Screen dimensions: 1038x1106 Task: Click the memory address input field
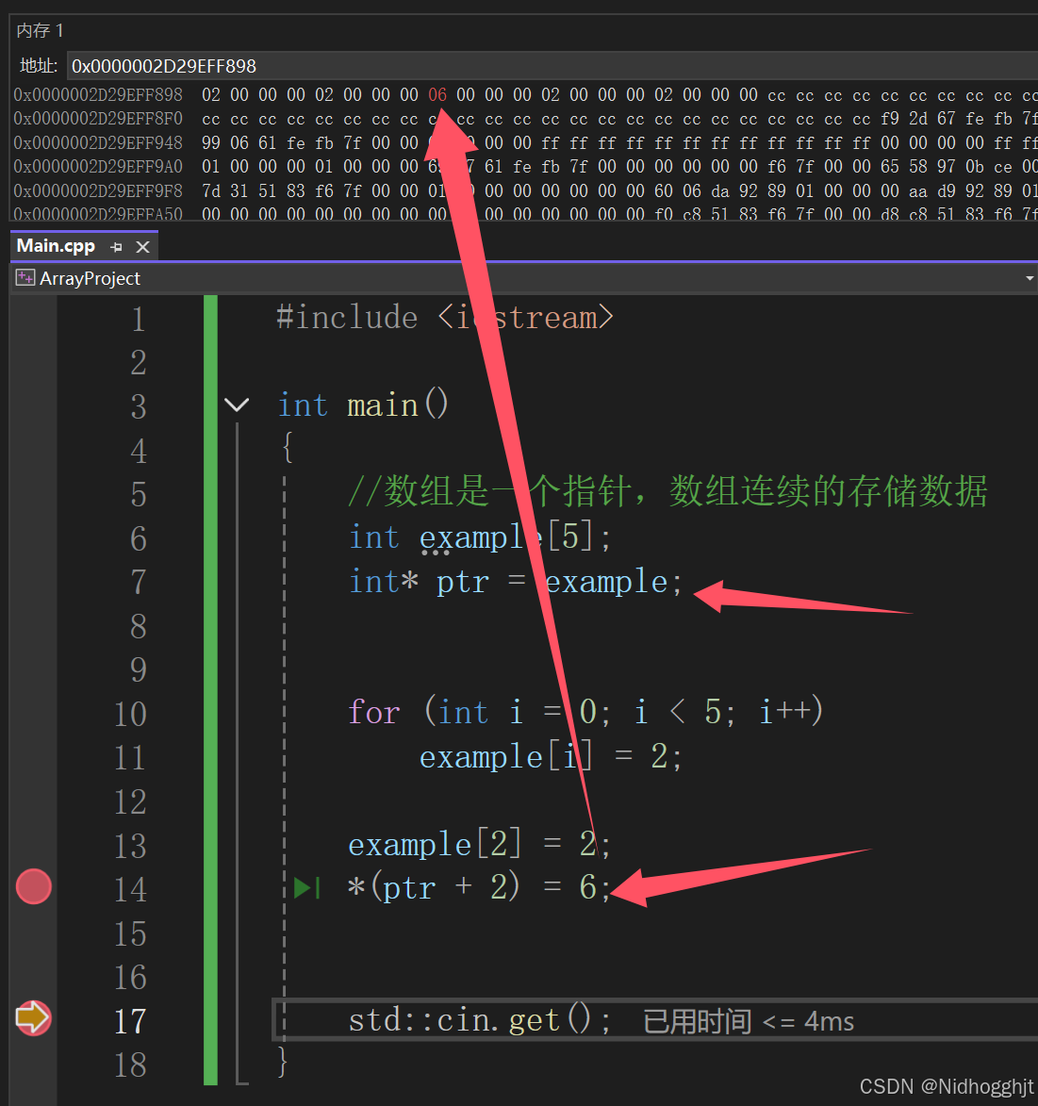click(552, 66)
